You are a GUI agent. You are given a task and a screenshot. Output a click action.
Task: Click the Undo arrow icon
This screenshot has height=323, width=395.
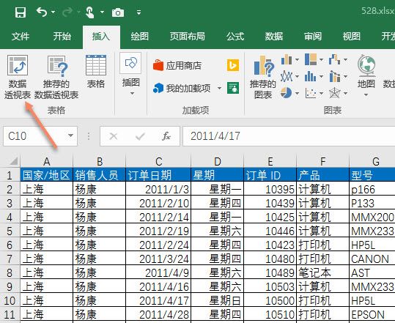pos(42,12)
